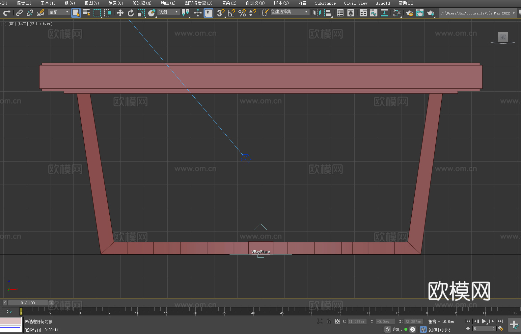Screen dimensions: 521x334
Task: Open the Rendered Frame Window icon
Action: [420, 13]
